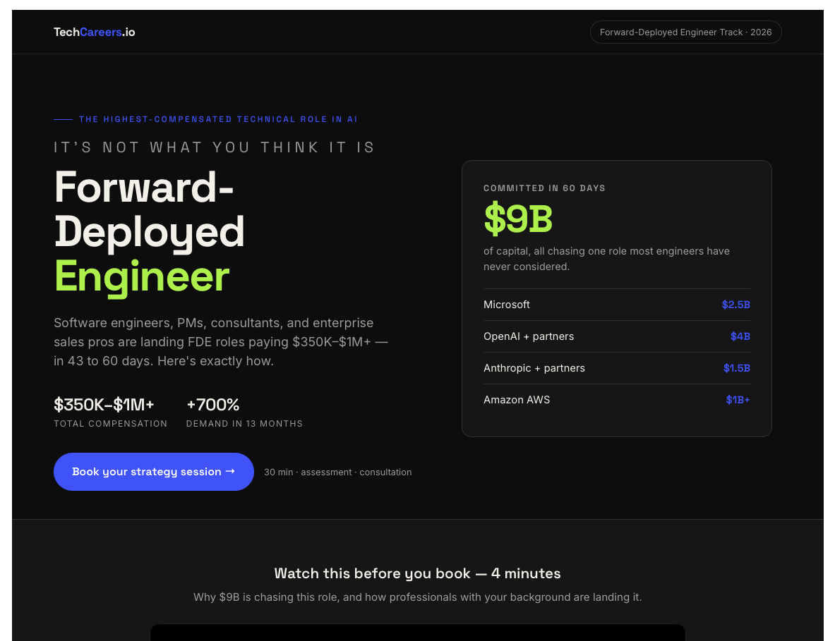Select the $350K–$1M+ compensation stat

point(104,405)
